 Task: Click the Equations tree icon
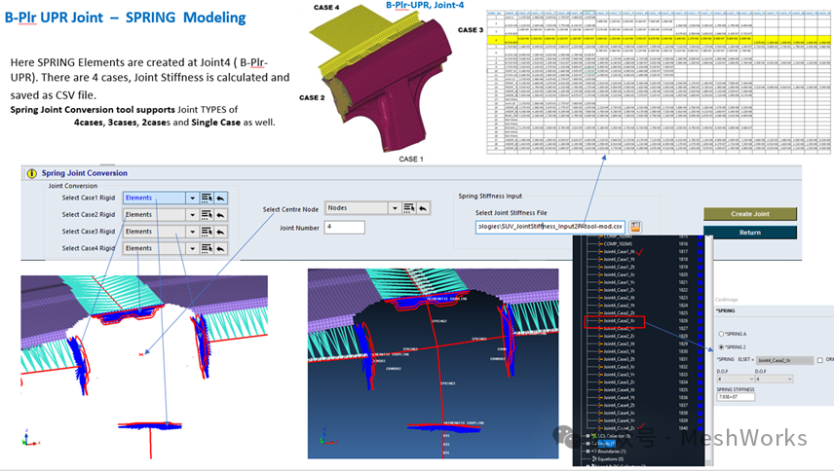tap(594, 458)
